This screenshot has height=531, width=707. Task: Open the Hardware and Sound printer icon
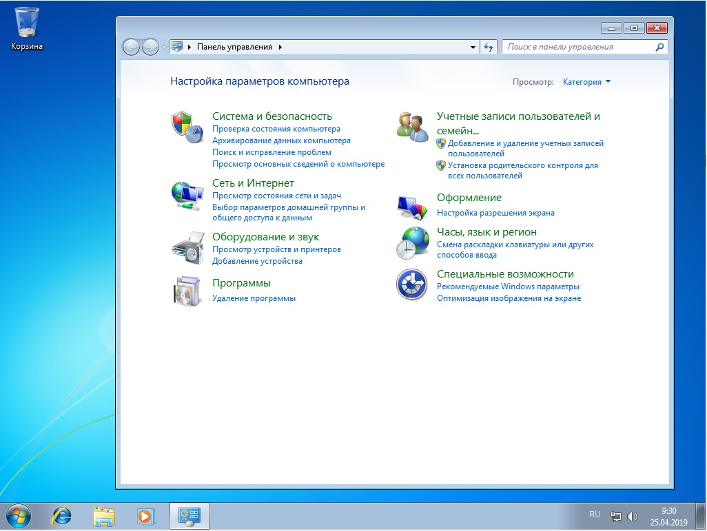187,248
